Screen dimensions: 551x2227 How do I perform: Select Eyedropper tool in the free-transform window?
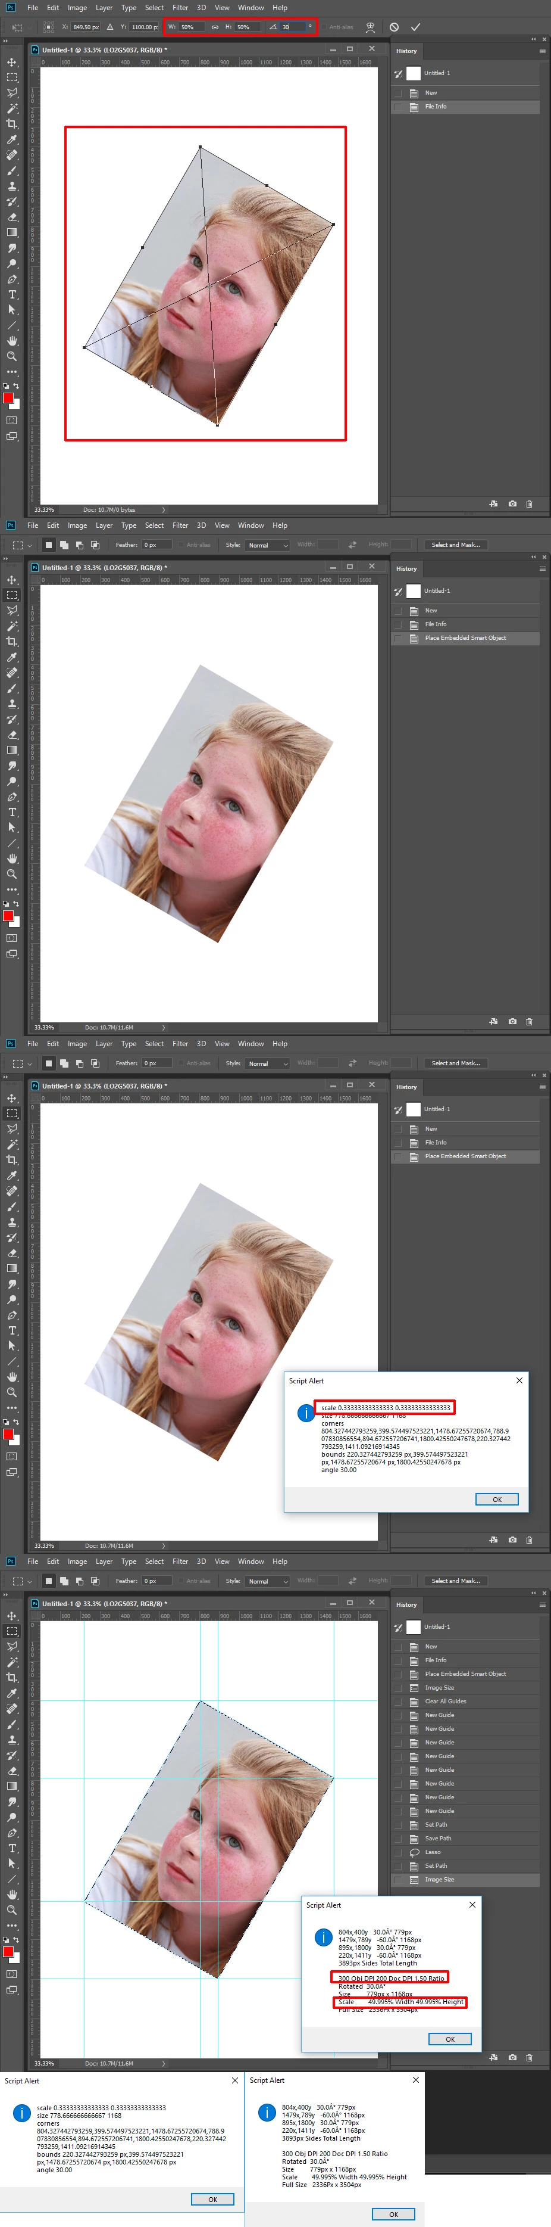click(x=12, y=139)
